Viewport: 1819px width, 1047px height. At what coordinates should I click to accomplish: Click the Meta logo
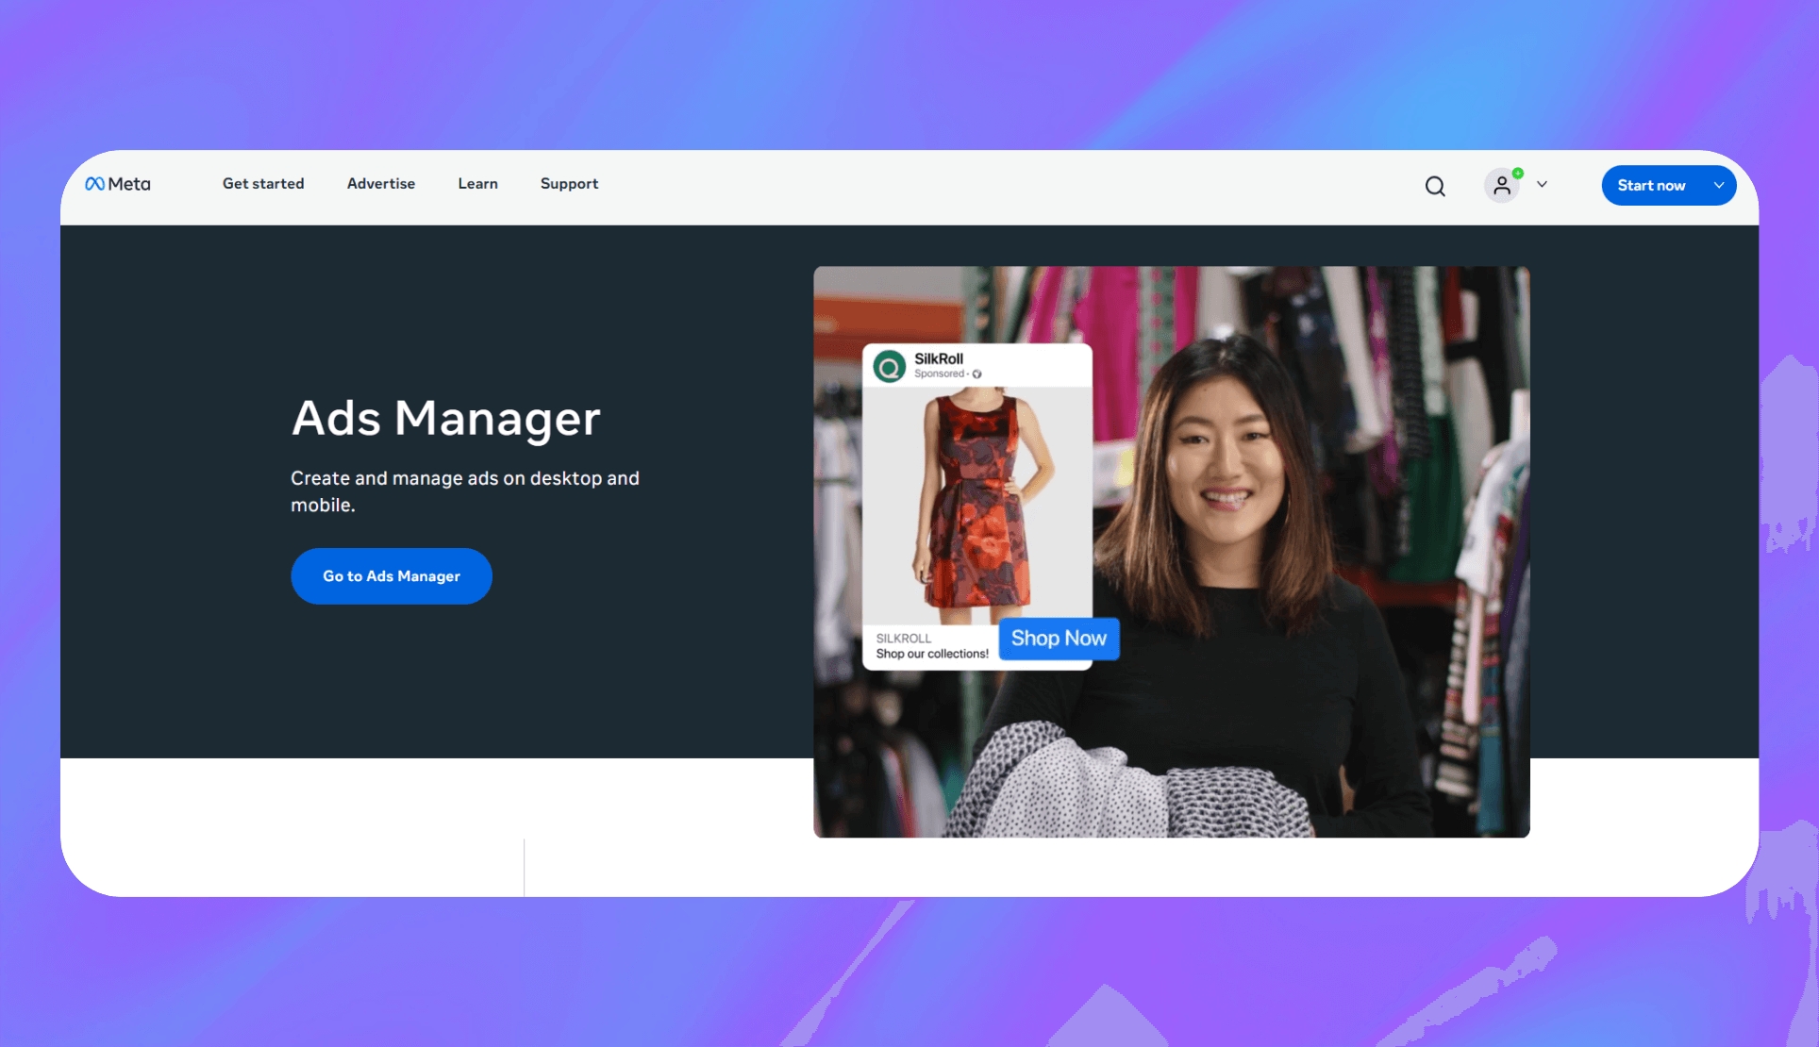118,184
